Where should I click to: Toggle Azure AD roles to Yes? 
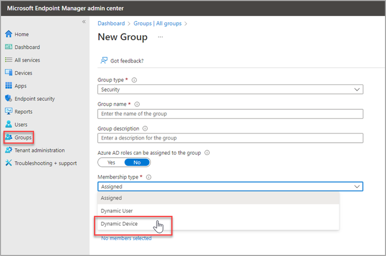pyautogui.click(x=111, y=162)
